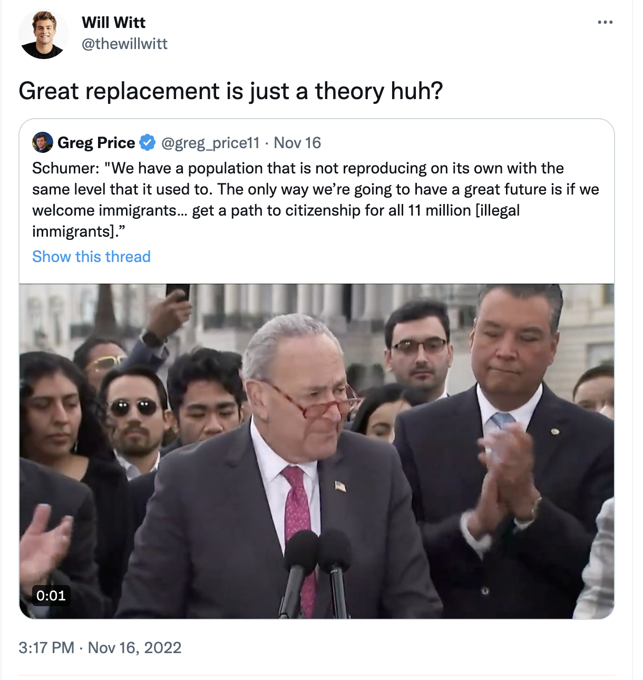Open Will Witt display name
The height and width of the screenshot is (680, 643).
[x=113, y=22]
